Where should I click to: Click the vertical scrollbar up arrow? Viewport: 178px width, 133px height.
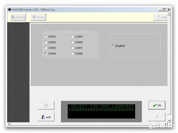pos(169,14)
